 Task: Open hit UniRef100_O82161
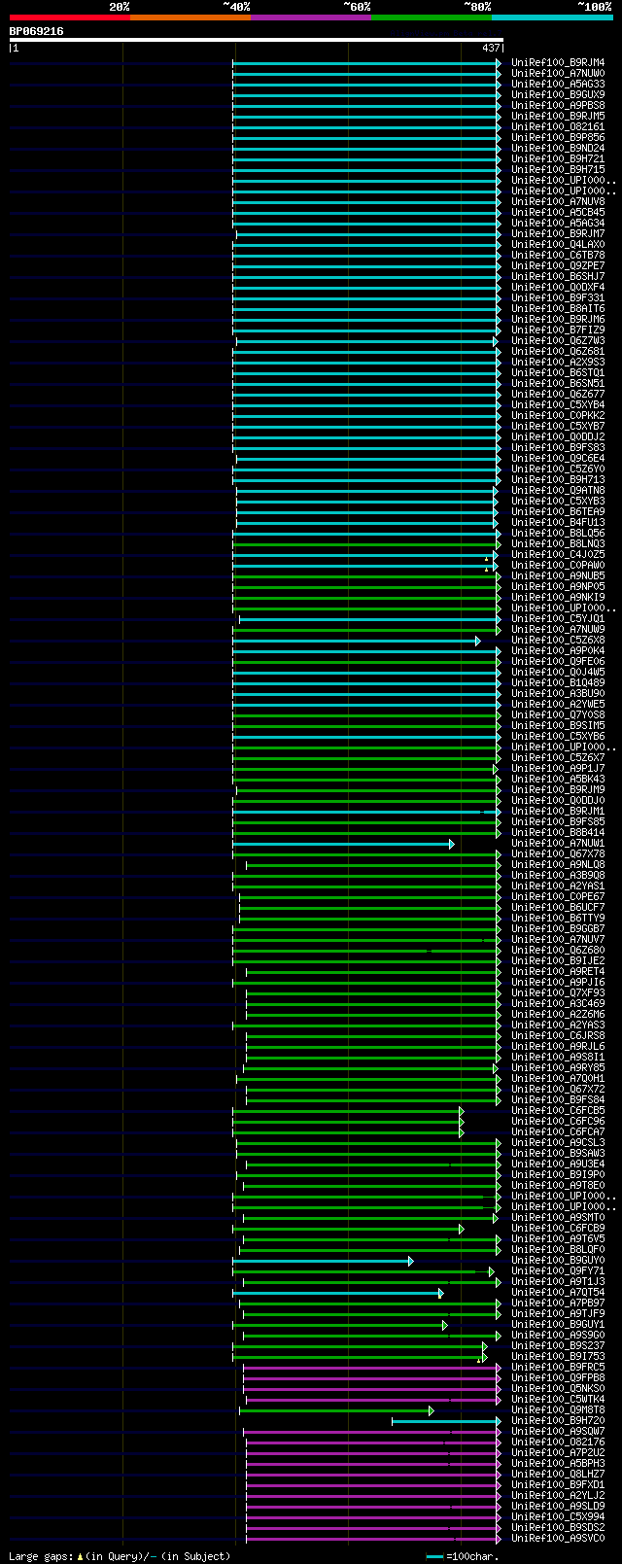click(558, 127)
